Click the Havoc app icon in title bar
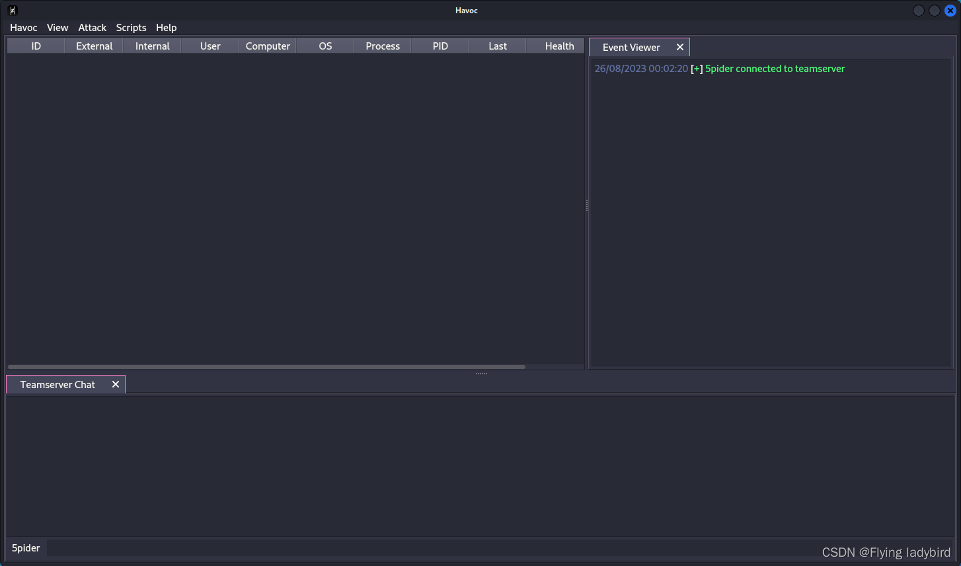Screen dimensions: 961x566 13,10
